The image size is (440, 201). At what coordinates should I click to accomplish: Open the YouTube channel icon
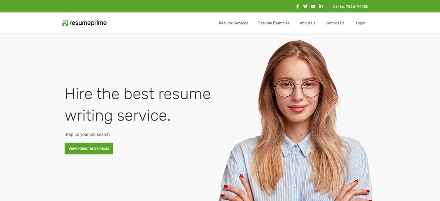[313, 6]
